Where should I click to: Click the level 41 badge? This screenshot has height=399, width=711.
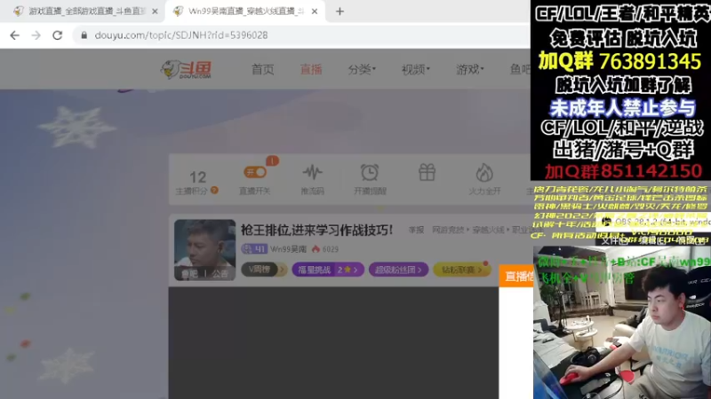254,249
